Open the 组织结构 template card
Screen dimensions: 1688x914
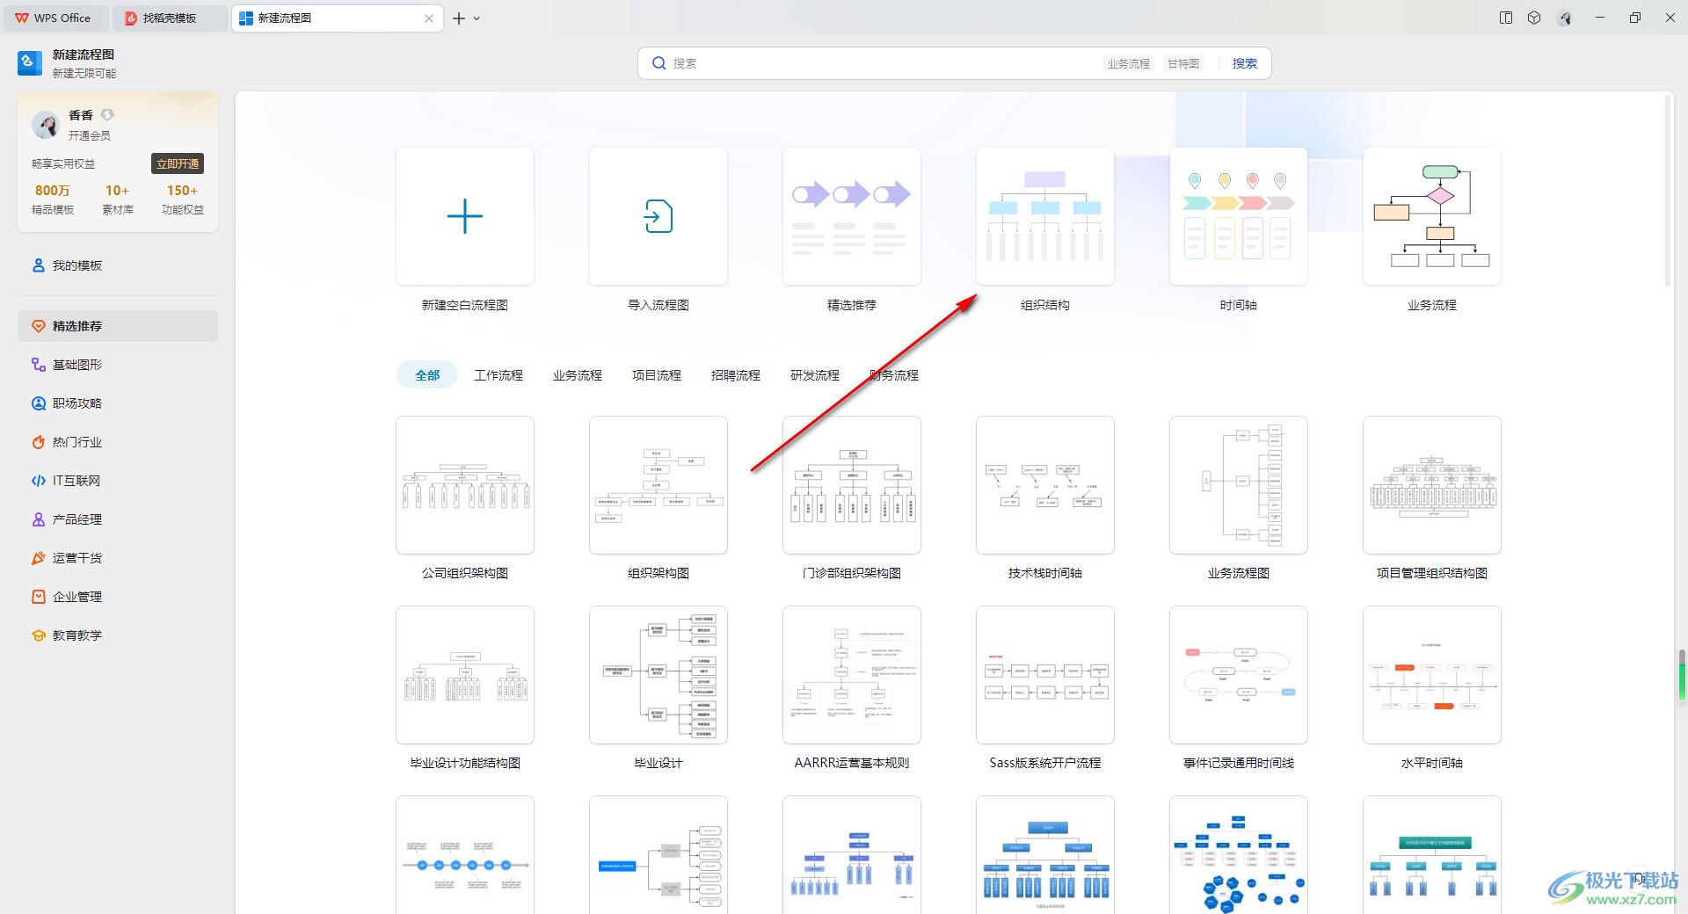1045,216
